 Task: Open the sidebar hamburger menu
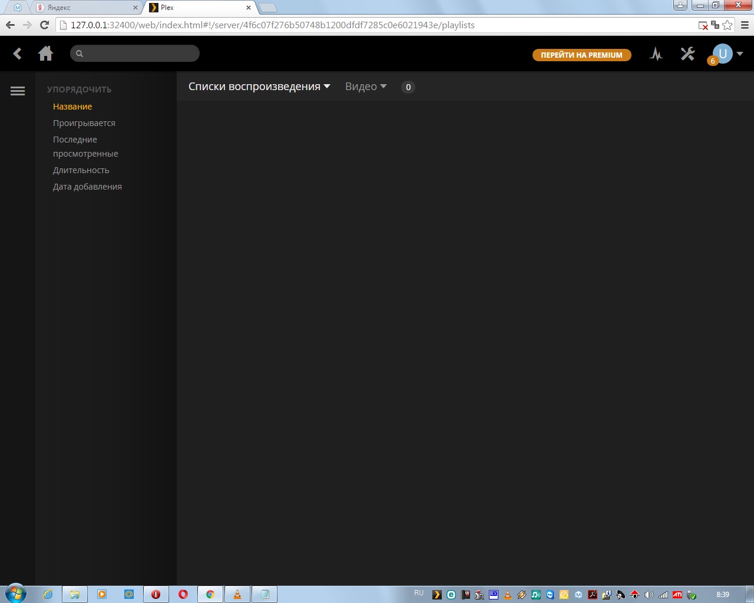point(17,91)
